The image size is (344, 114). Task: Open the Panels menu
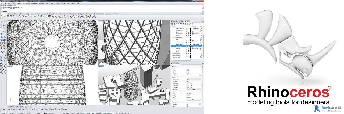[x=64, y=3]
